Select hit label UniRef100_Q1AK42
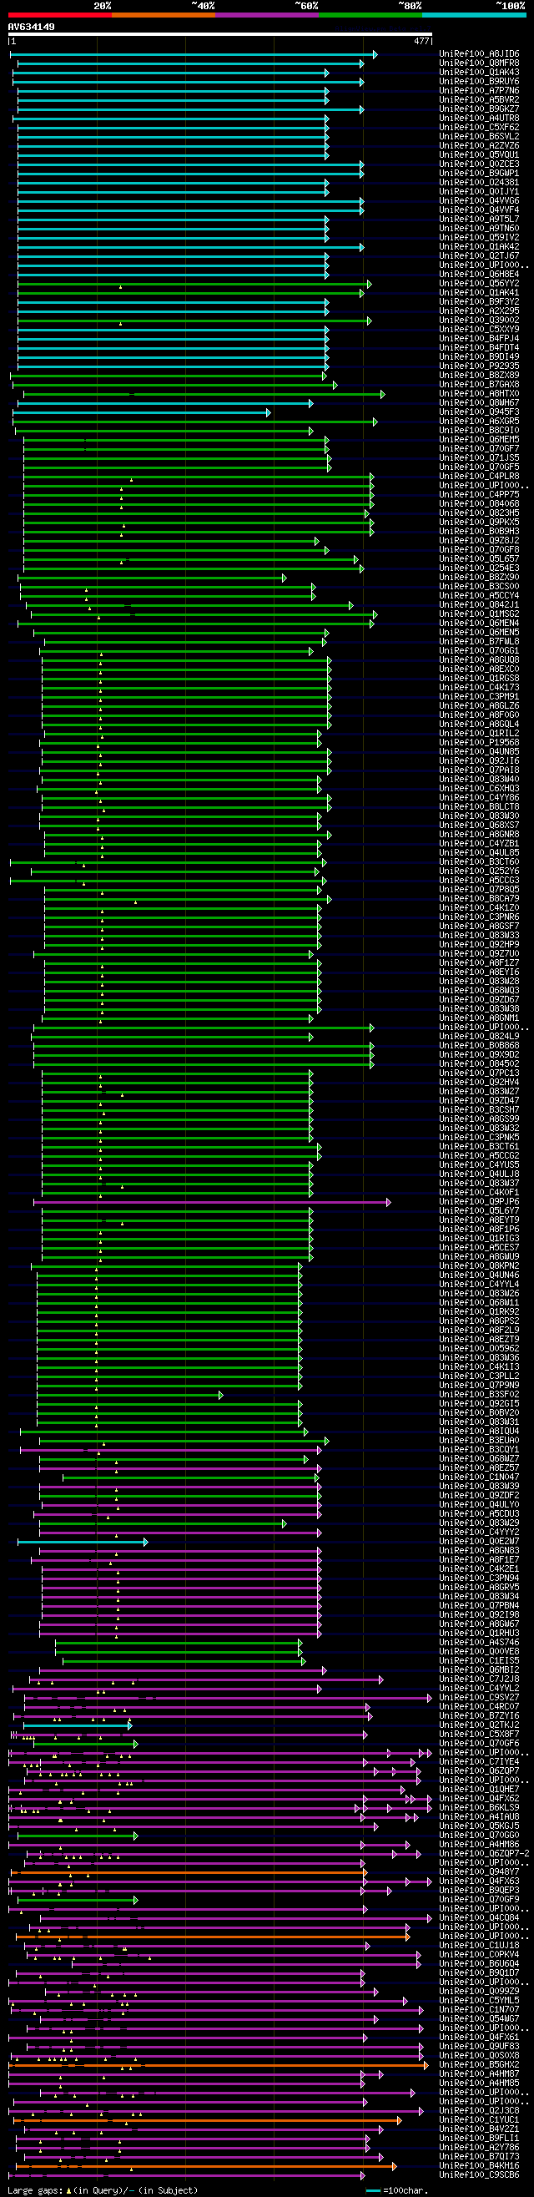 click(479, 247)
